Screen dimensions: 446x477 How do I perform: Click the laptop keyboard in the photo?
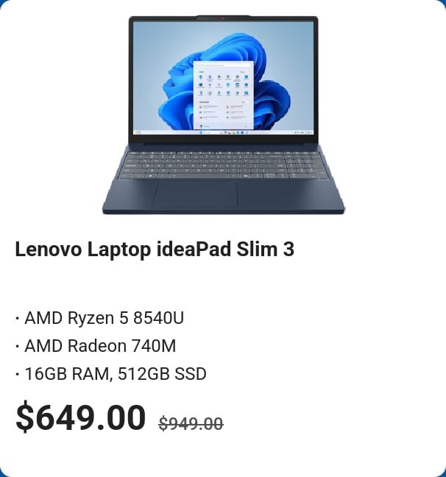223,165
